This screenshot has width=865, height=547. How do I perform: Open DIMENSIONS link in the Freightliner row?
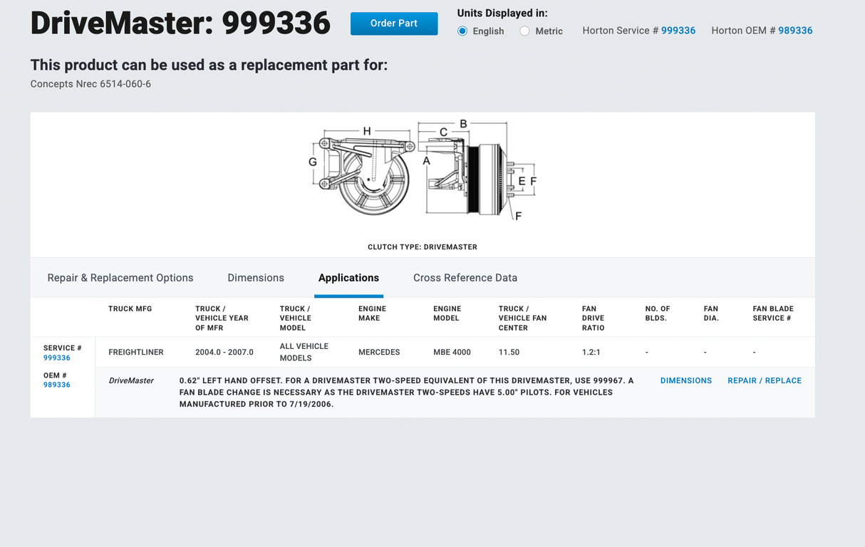point(685,380)
